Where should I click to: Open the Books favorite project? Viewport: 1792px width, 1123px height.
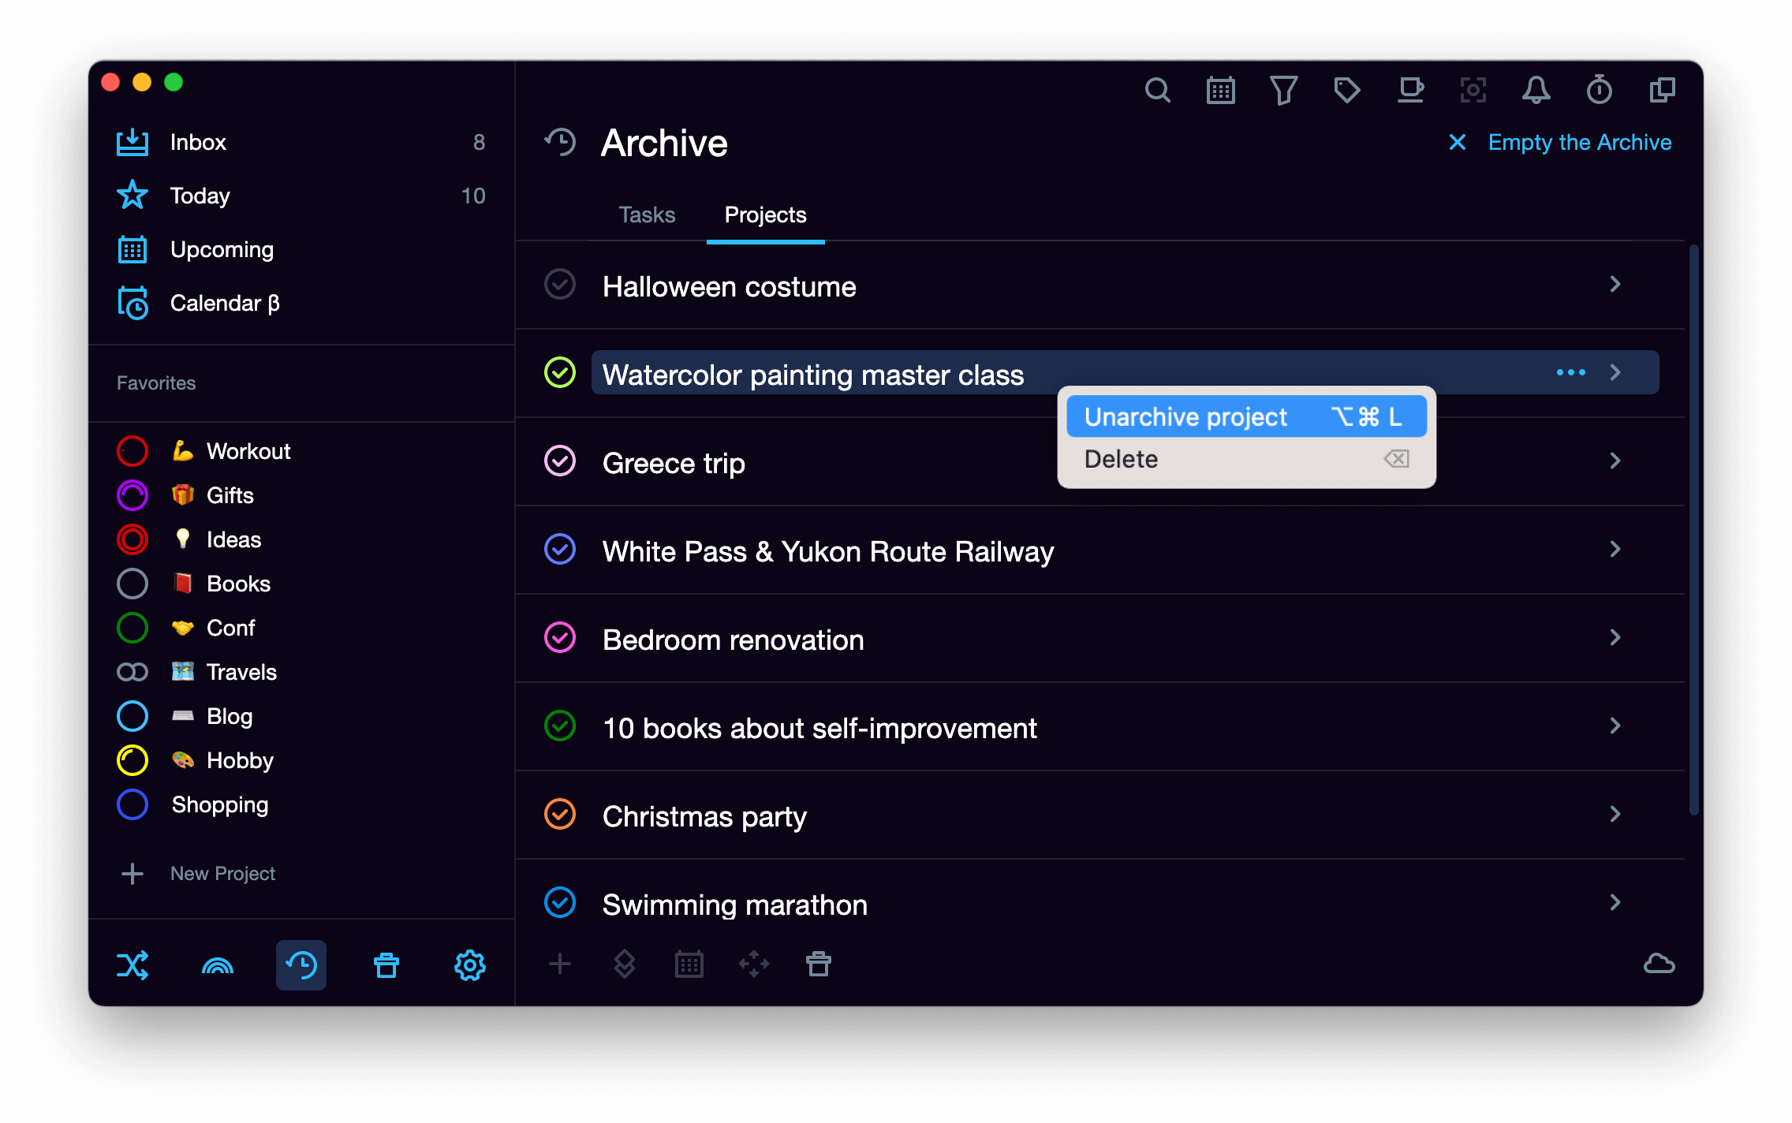pyautogui.click(x=301, y=584)
